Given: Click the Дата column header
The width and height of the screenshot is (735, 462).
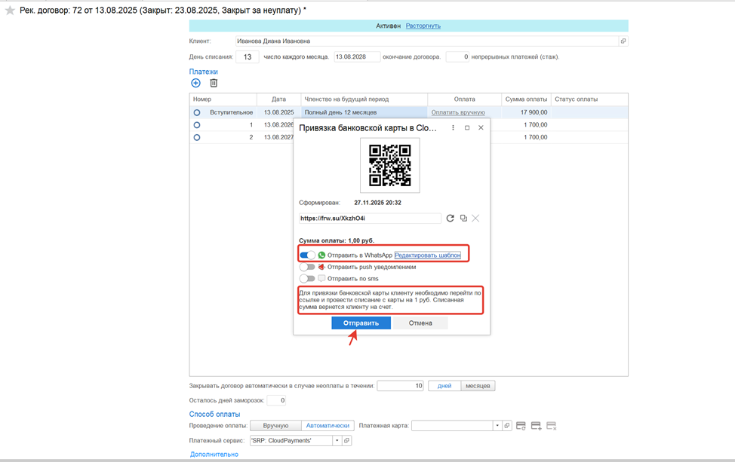Looking at the screenshot, I should (x=278, y=99).
